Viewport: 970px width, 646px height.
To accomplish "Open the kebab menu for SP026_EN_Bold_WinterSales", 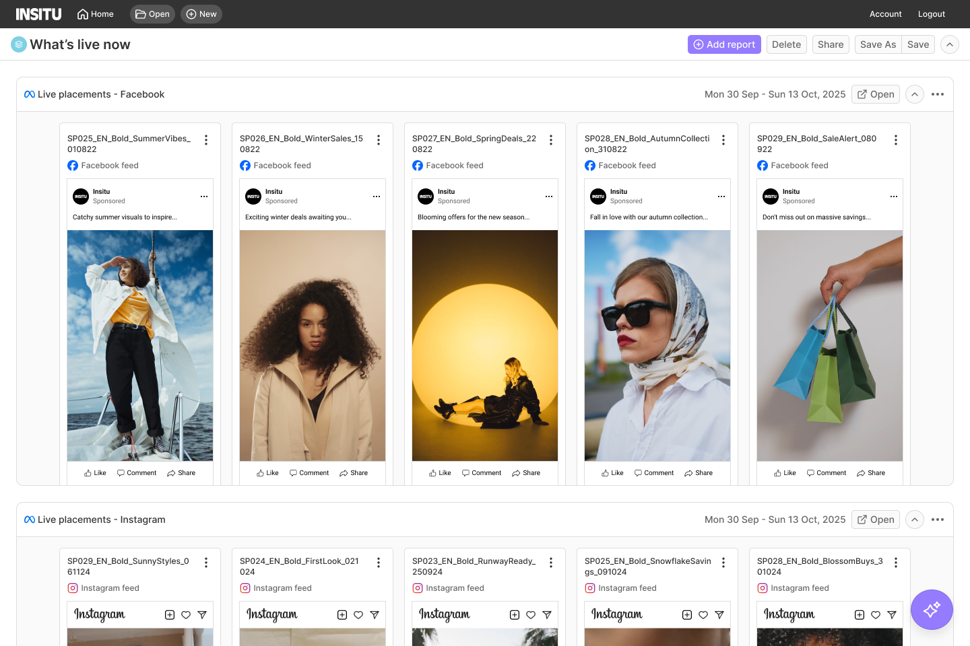I will (379, 140).
